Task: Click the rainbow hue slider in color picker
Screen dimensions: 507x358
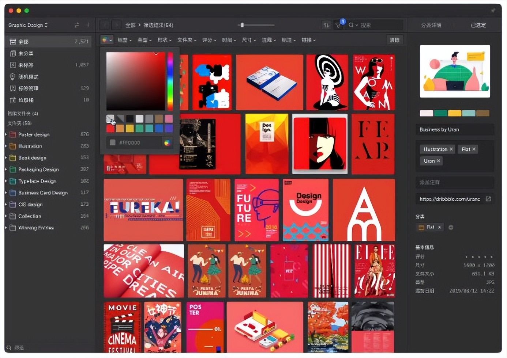Action: (x=170, y=81)
